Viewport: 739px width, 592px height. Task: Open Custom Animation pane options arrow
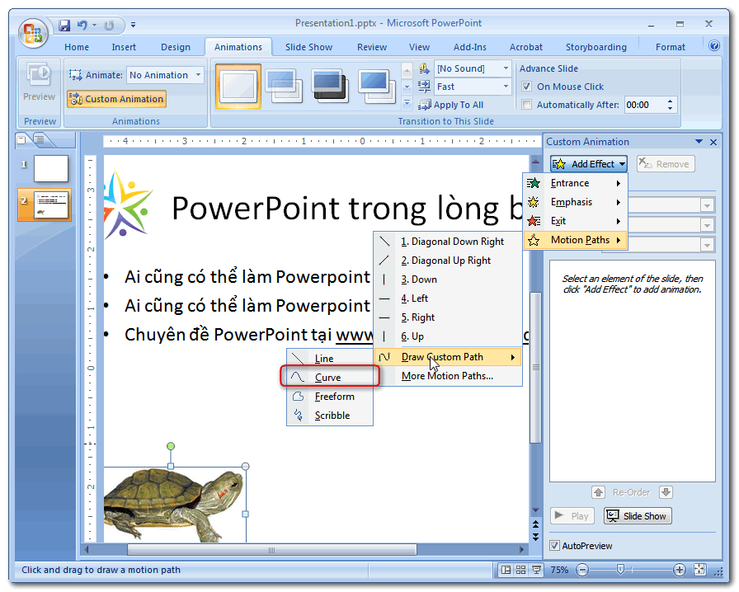[x=699, y=142]
